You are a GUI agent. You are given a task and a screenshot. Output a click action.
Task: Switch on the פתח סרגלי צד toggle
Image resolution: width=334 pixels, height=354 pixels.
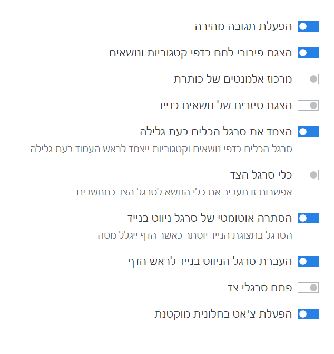[308, 288]
